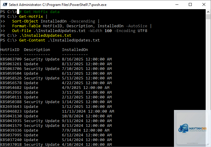Screen dimensions: 211x147
Task: Click hotfix ID KB5037240
Action: [11, 140]
